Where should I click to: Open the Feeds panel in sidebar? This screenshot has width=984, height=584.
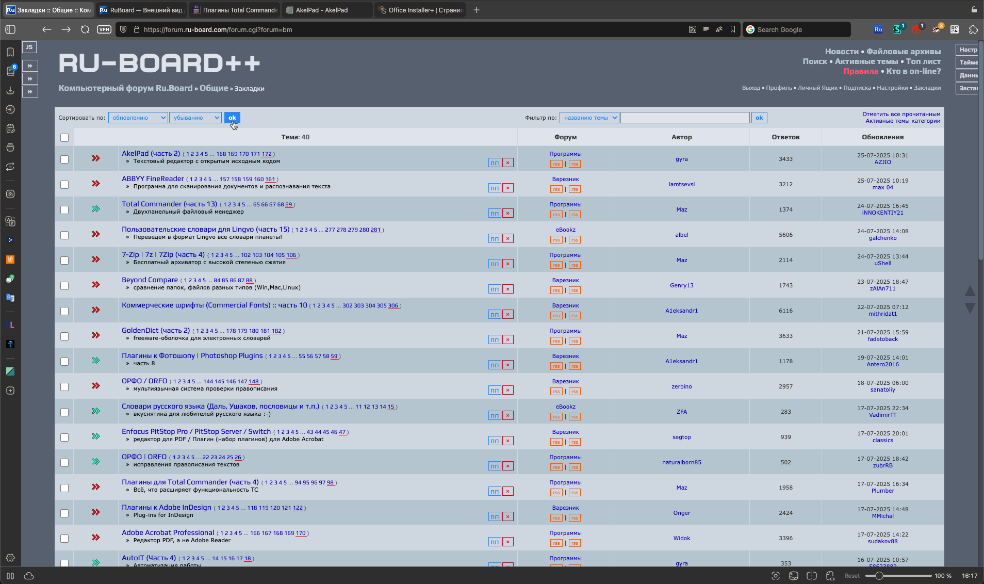[10, 194]
